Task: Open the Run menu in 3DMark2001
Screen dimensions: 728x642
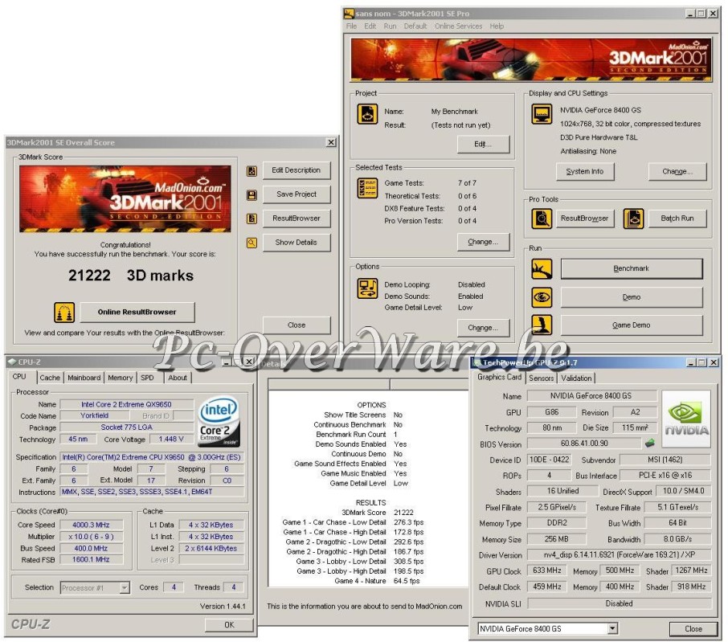Action: point(390,26)
